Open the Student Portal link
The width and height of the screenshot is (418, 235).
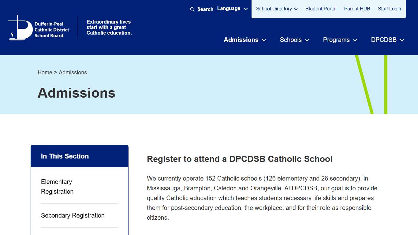click(321, 9)
